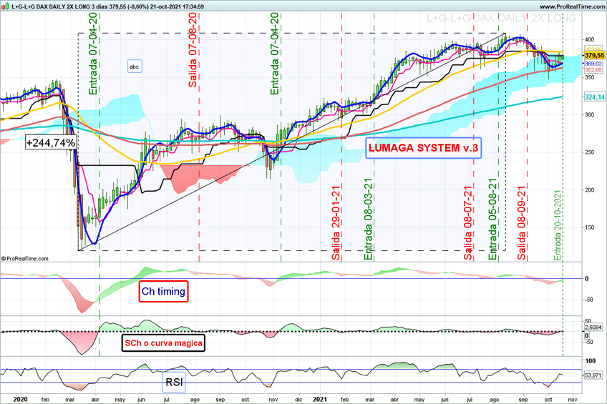The image size is (607, 404).
Task: Click the red price tag 362,68
Action: (x=593, y=70)
